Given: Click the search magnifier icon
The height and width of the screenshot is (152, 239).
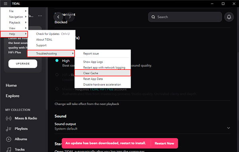Looking at the screenshot, I should pyautogui.click(x=153, y=17).
